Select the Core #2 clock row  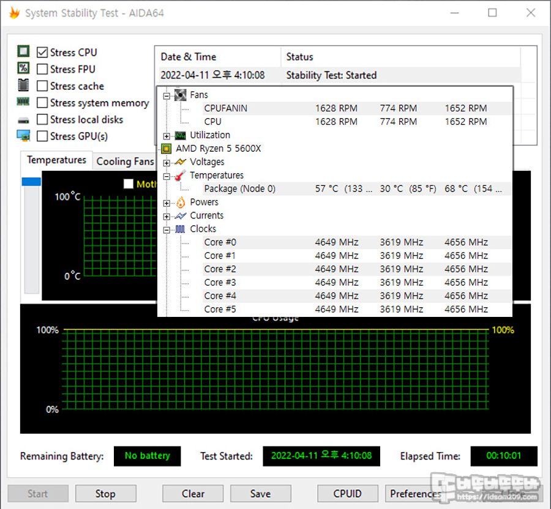pos(357,269)
